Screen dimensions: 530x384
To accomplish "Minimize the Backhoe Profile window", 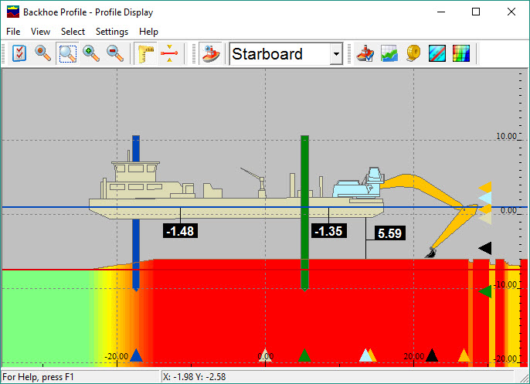I will [440, 12].
